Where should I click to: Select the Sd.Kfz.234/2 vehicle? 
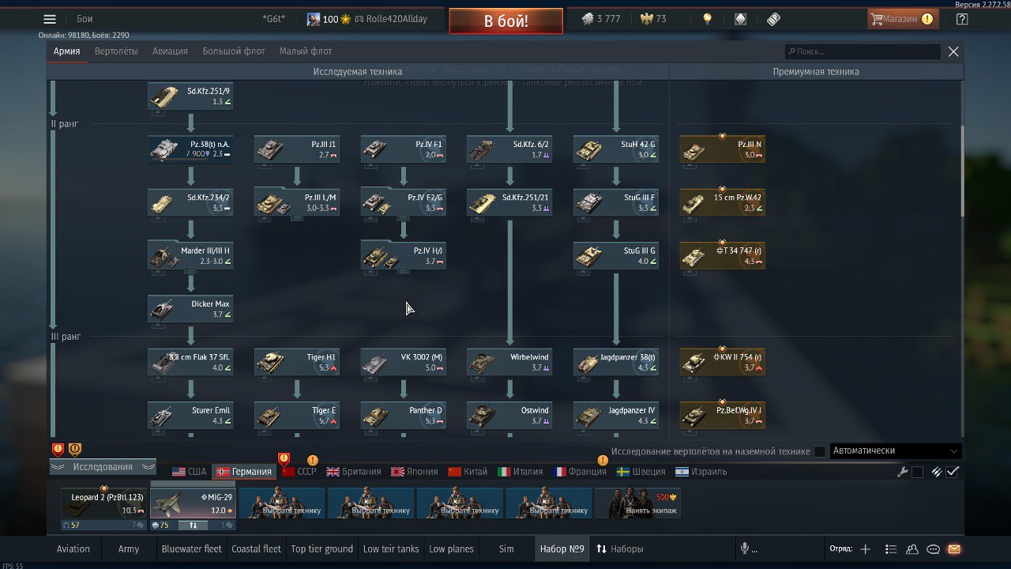(x=190, y=202)
